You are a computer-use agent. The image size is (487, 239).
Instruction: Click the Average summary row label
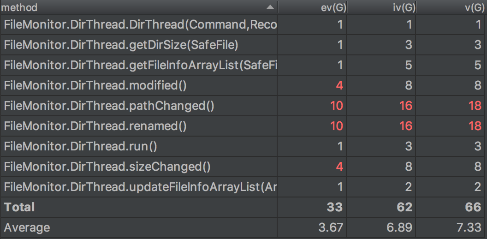coord(27,227)
